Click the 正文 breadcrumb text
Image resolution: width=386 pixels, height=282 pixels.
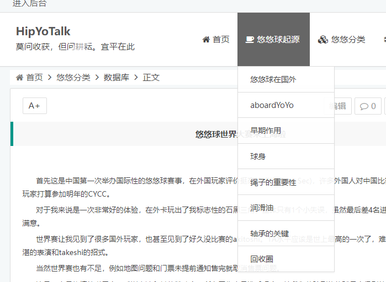[151, 78]
